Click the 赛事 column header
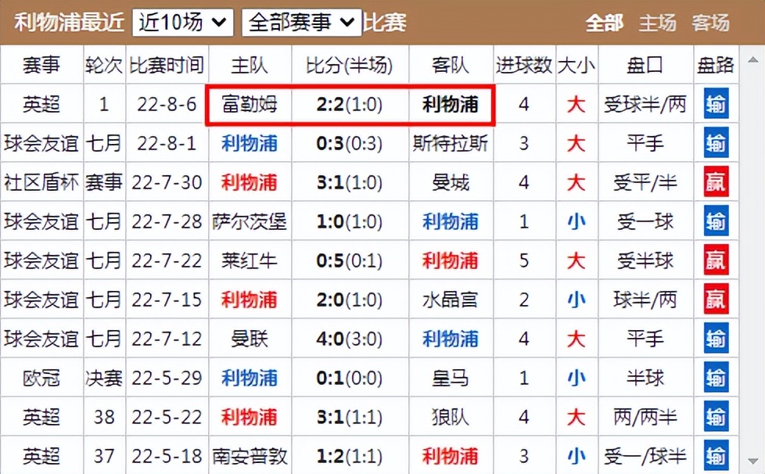 pos(42,65)
